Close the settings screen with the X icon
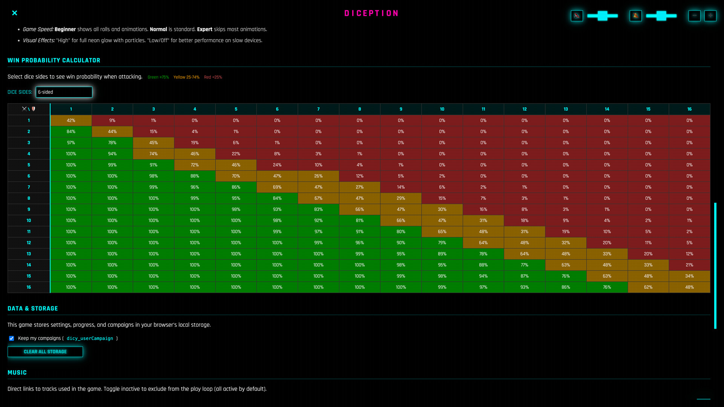This screenshot has height=407, width=724. [14, 13]
